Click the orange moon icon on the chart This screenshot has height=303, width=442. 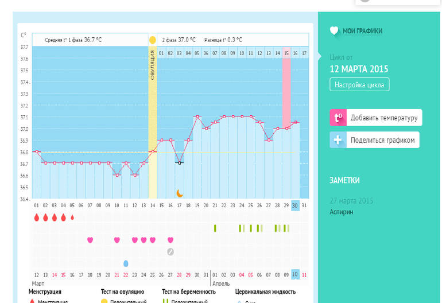click(x=179, y=193)
